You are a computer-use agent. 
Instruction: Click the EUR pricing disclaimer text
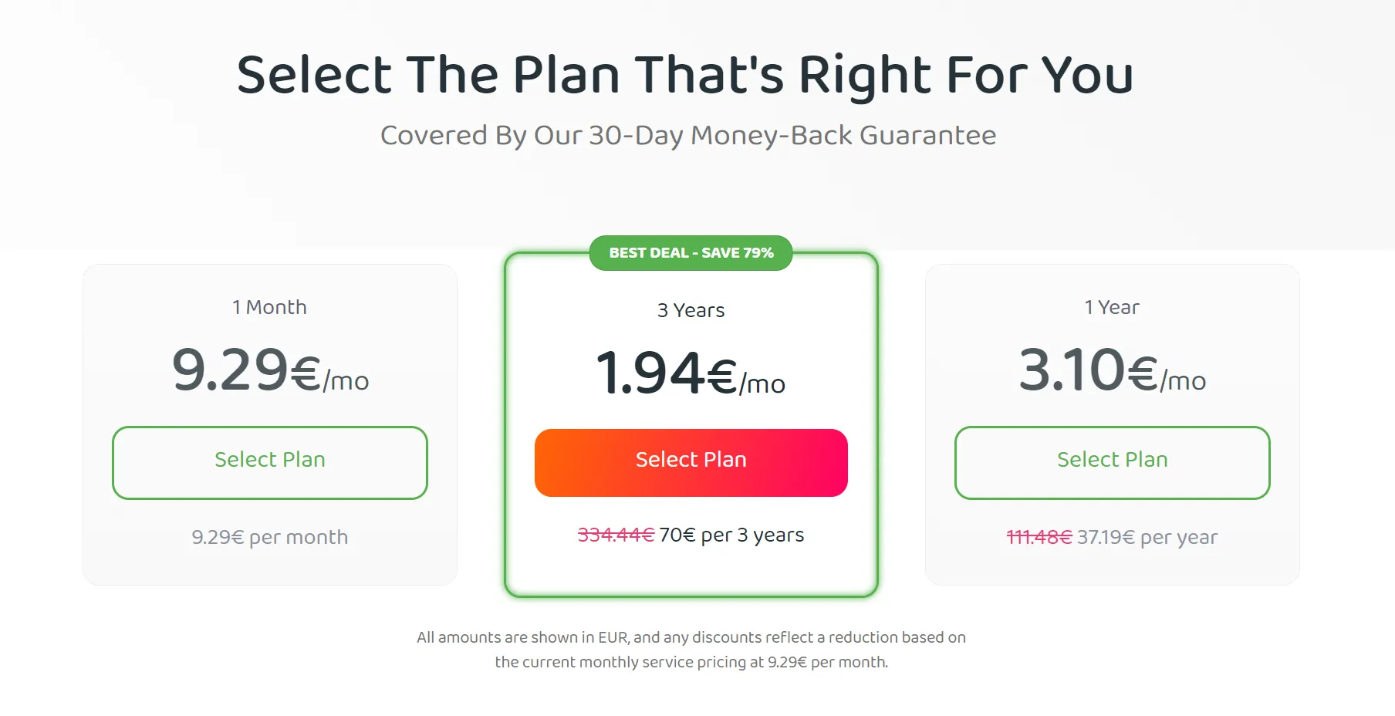[691, 649]
